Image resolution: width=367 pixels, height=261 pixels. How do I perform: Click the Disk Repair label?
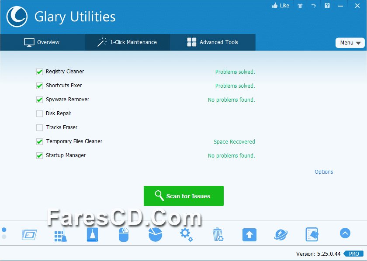click(x=59, y=113)
